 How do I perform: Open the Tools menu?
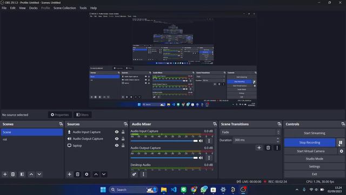coord(83,8)
